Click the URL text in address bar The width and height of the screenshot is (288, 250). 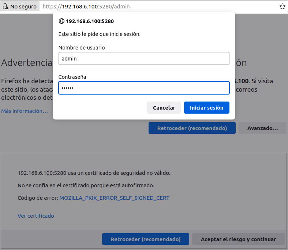tap(86, 7)
